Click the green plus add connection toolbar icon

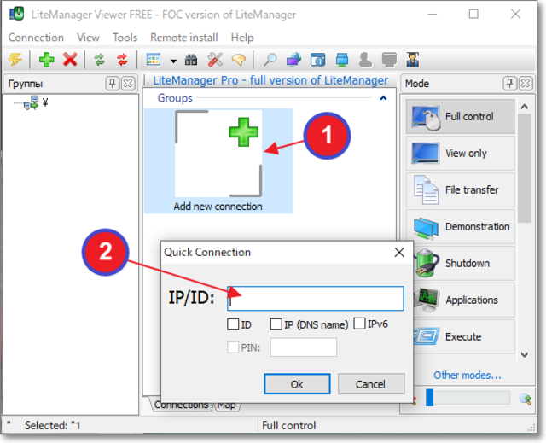(x=46, y=60)
